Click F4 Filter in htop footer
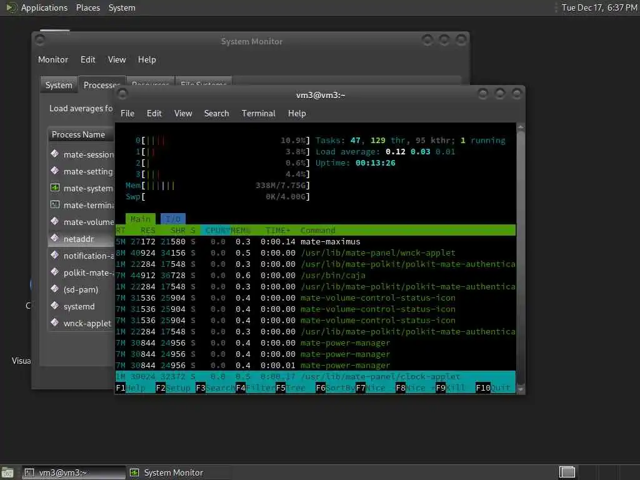Viewport: 640px width, 480px height. click(256, 387)
